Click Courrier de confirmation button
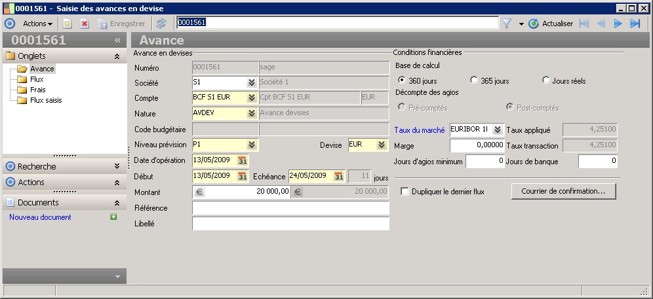Screen dimensions: 653x299 pyautogui.click(x=563, y=191)
